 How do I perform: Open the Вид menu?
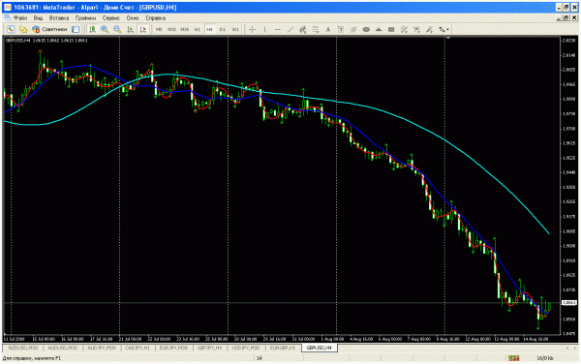[38, 17]
